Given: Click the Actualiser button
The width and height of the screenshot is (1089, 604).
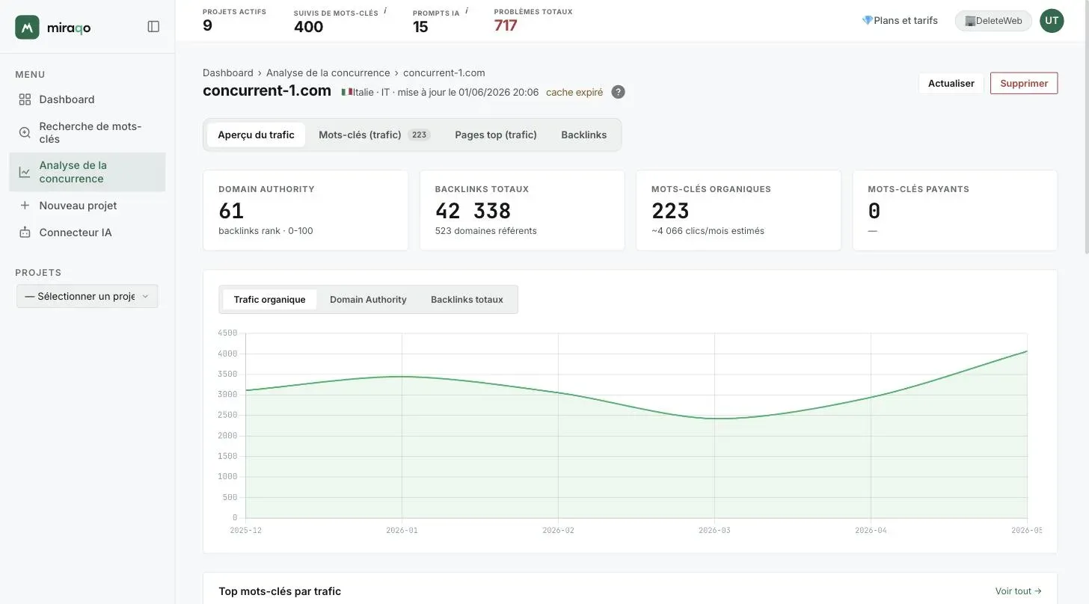Looking at the screenshot, I should click(x=951, y=84).
